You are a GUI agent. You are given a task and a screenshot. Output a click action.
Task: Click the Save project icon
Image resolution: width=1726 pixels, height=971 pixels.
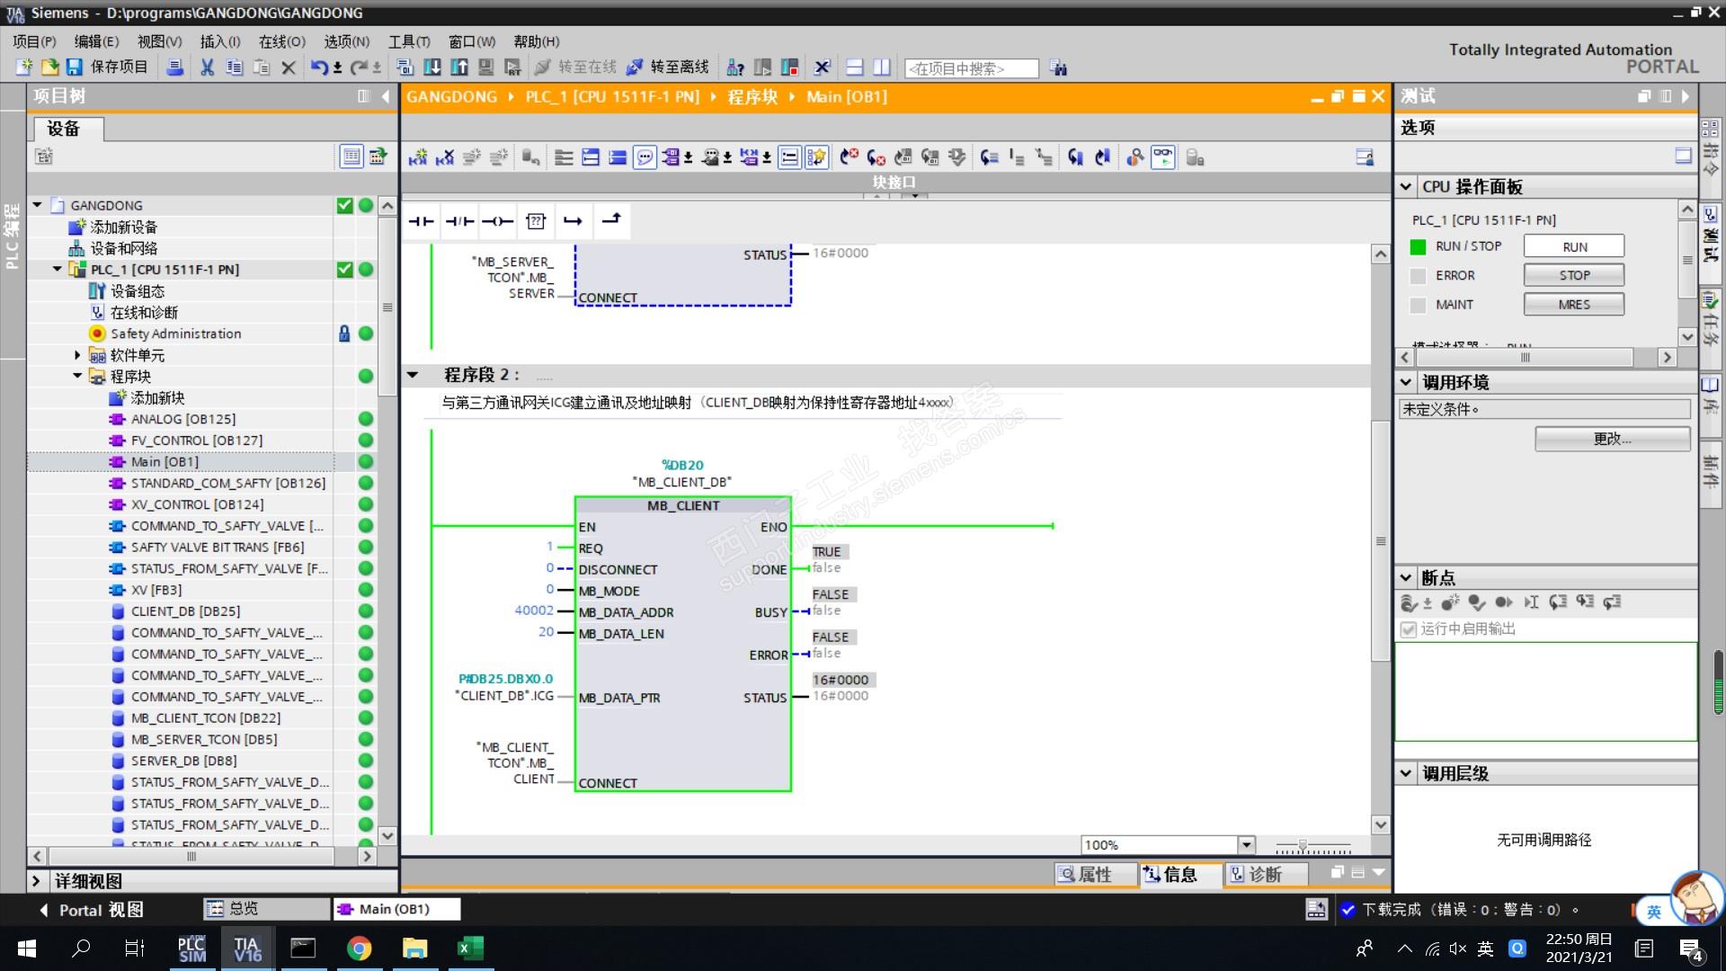[x=75, y=67]
